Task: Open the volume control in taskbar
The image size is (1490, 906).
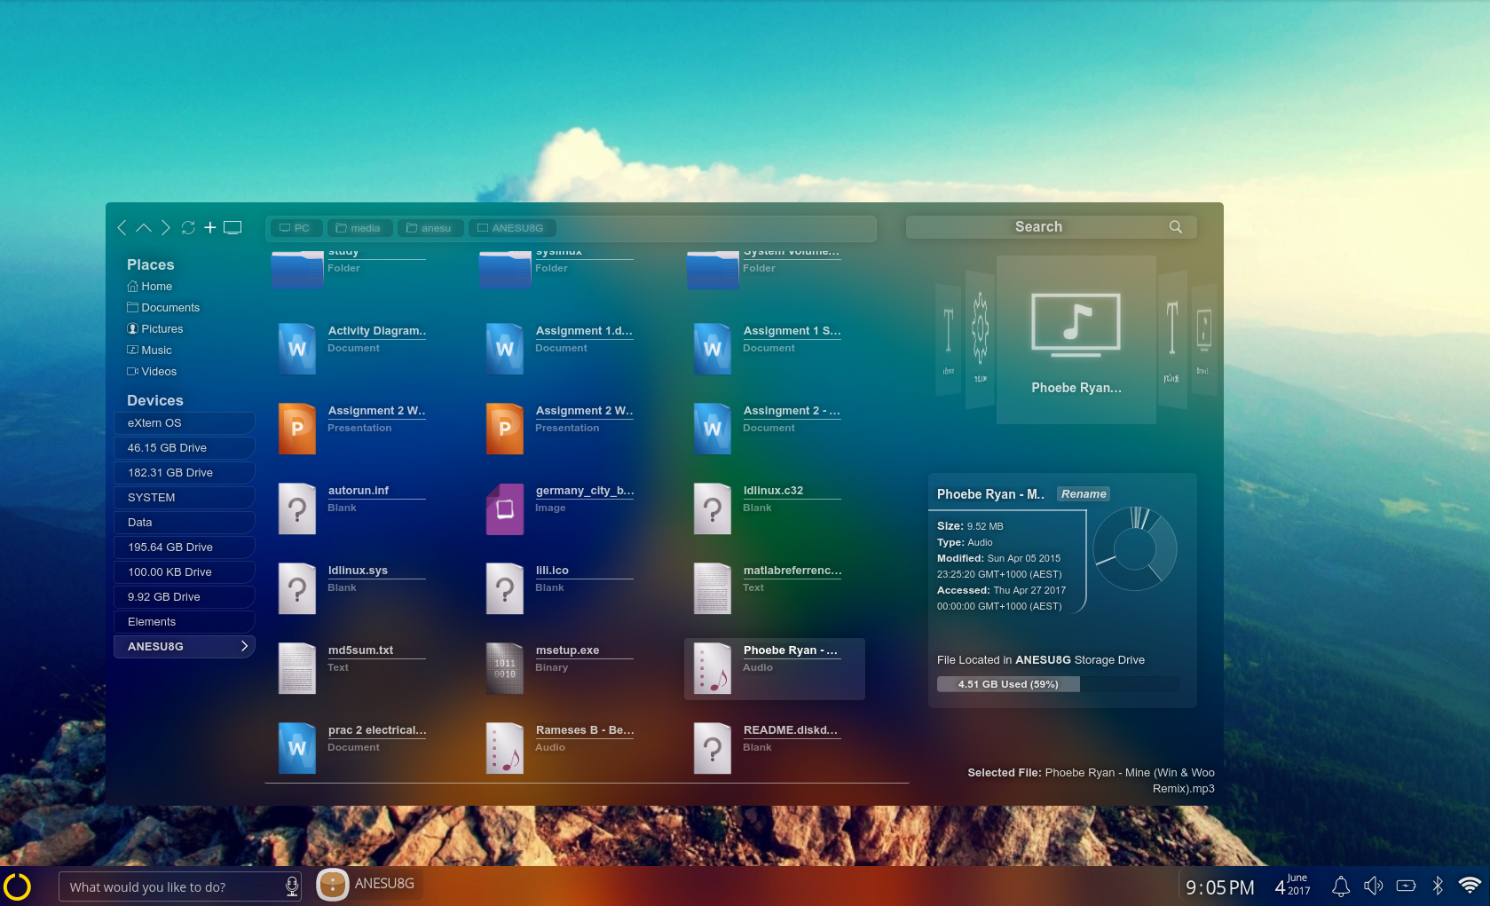Action: [1373, 886]
